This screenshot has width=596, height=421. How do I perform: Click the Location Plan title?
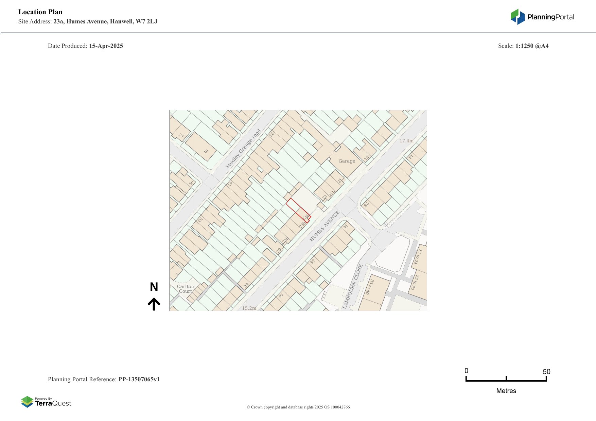point(40,12)
